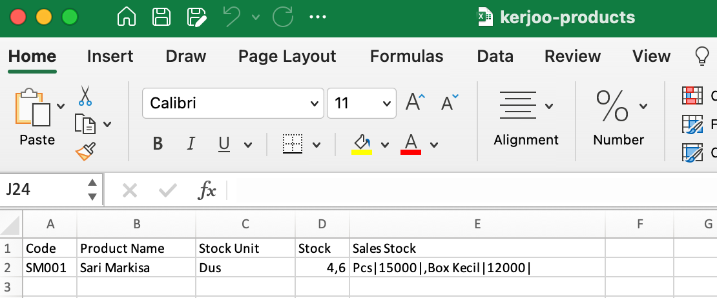Toggle Italic formatting

pyautogui.click(x=191, y=144)
